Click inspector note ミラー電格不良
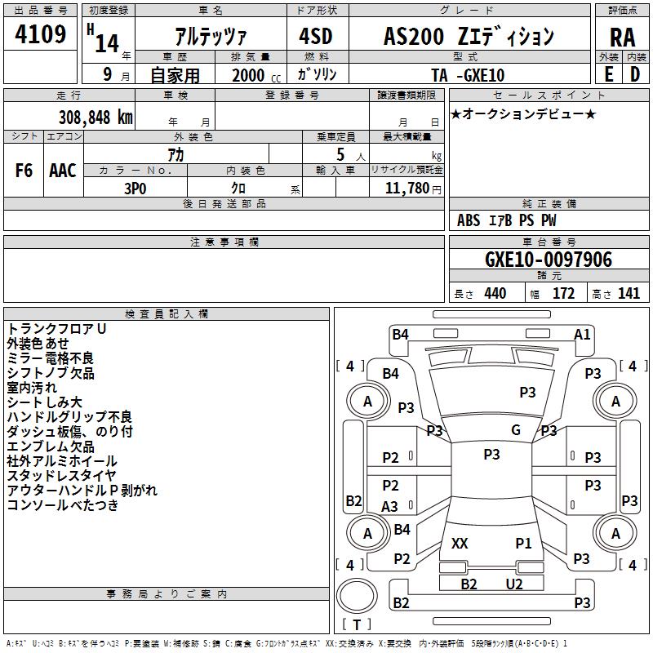This screenshot has height=653, width=653. pyautogui.click(x=51, y=358)
